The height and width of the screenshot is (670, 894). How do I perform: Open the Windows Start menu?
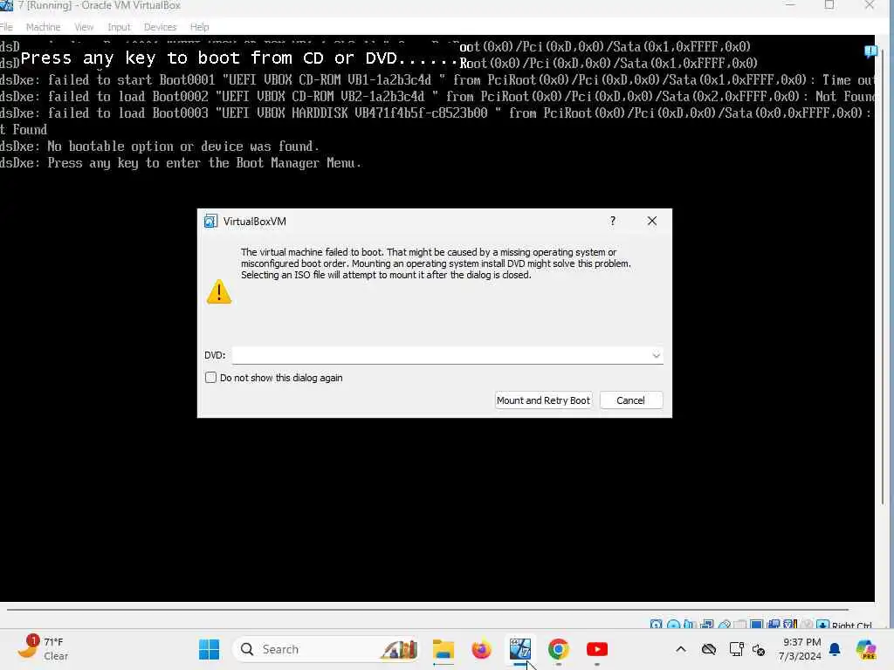(x=210, y=649)
